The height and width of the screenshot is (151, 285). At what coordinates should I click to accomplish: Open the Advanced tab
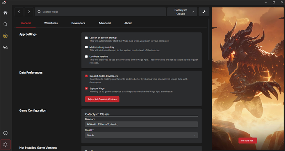[x=105, y=23]
